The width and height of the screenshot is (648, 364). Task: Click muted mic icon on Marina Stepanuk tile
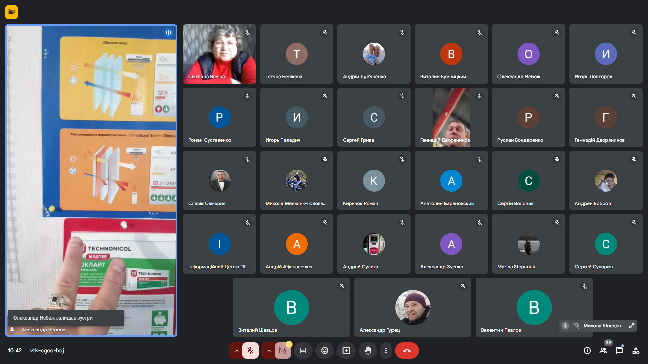click(x=557, y=223)
